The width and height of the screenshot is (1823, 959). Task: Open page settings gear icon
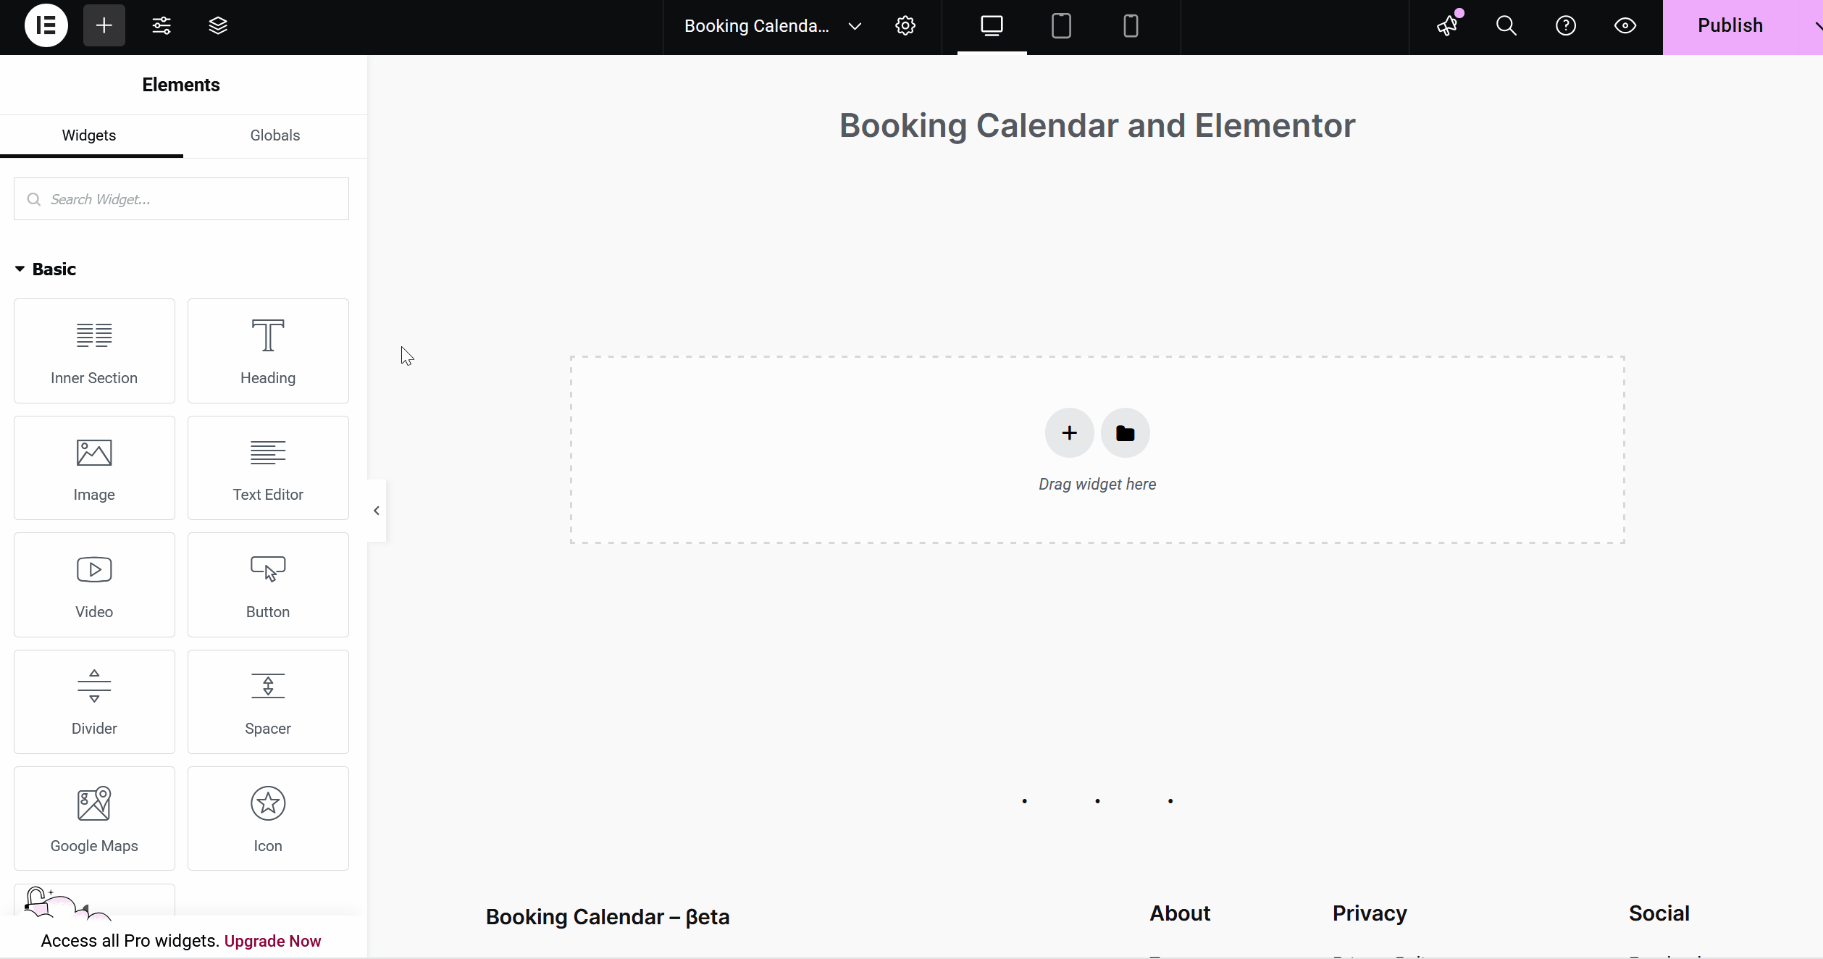[x=905, y=25]
